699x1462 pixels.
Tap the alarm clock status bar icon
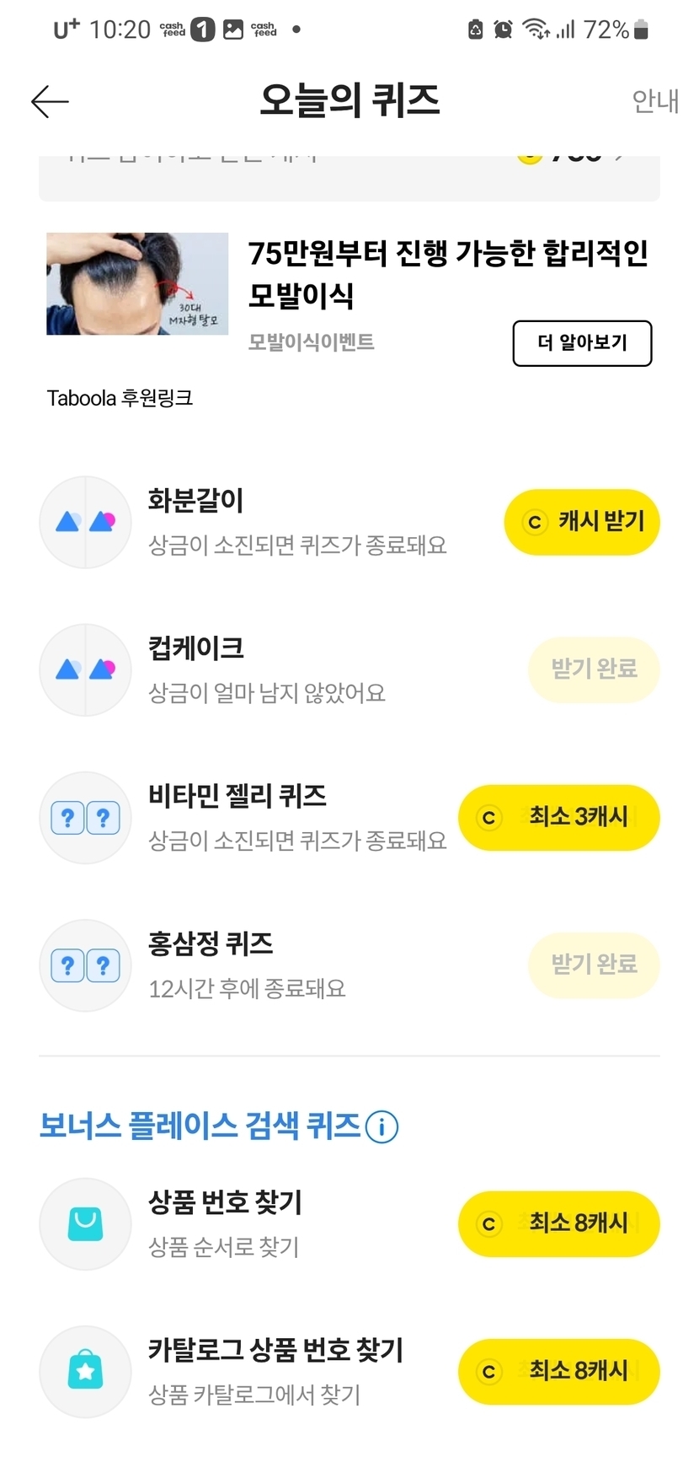[x=503, y=30]
